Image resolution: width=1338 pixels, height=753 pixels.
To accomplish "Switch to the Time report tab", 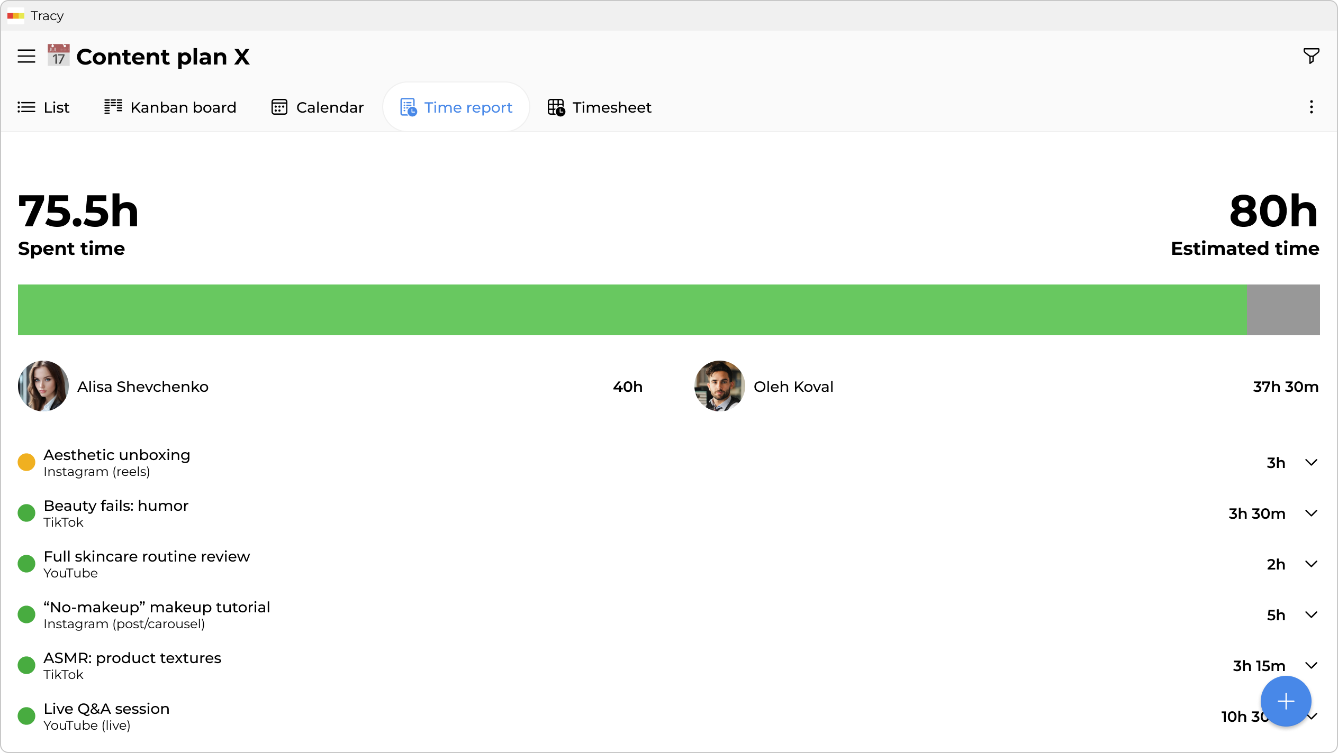I will click(x=456, y=107).
